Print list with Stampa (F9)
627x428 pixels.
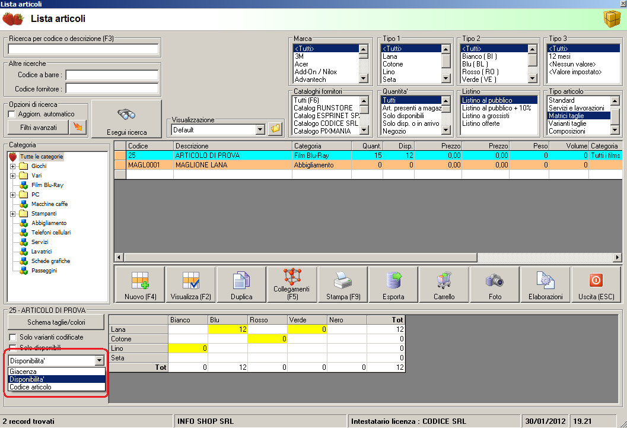pos(343,285)
